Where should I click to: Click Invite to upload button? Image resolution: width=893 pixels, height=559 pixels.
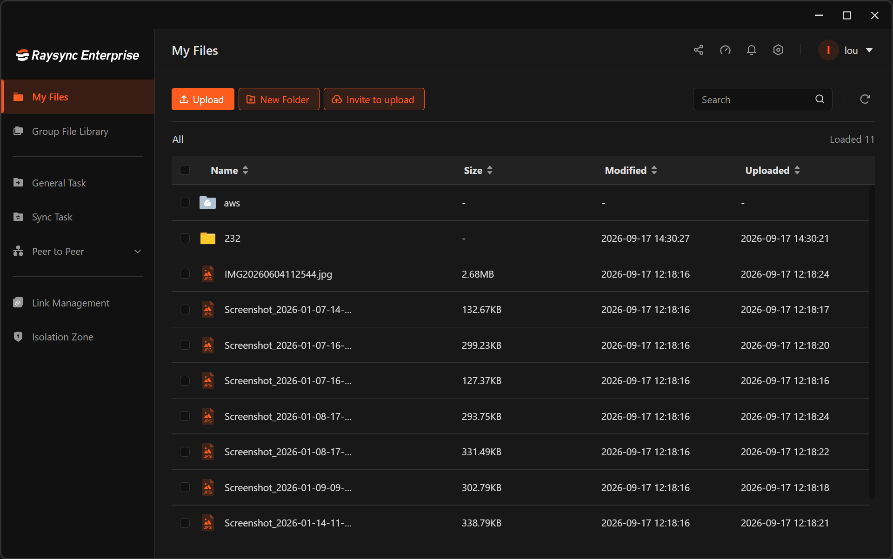coord(374,99)
